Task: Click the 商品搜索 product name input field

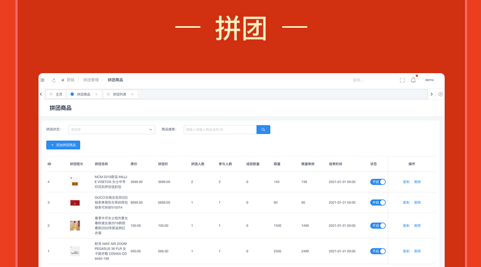Action: tap(220, 129)
